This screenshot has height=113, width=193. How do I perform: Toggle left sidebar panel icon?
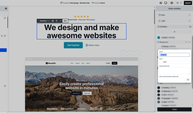[x=6, y=9]
